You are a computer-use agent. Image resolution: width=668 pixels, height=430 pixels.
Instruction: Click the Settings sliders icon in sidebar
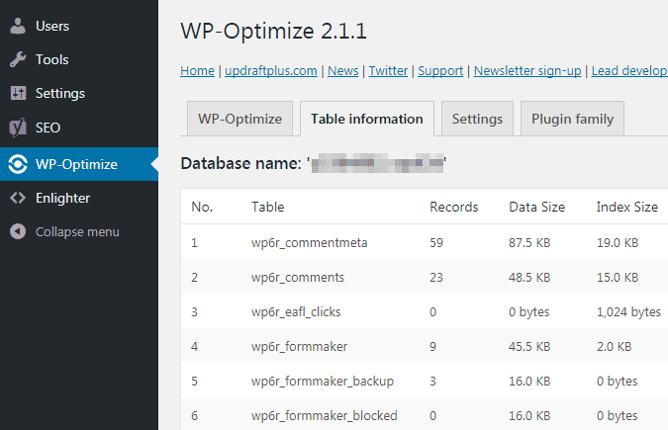18,93
